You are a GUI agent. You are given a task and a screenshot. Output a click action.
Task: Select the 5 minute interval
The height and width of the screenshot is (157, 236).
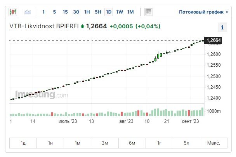click(54, 12)
